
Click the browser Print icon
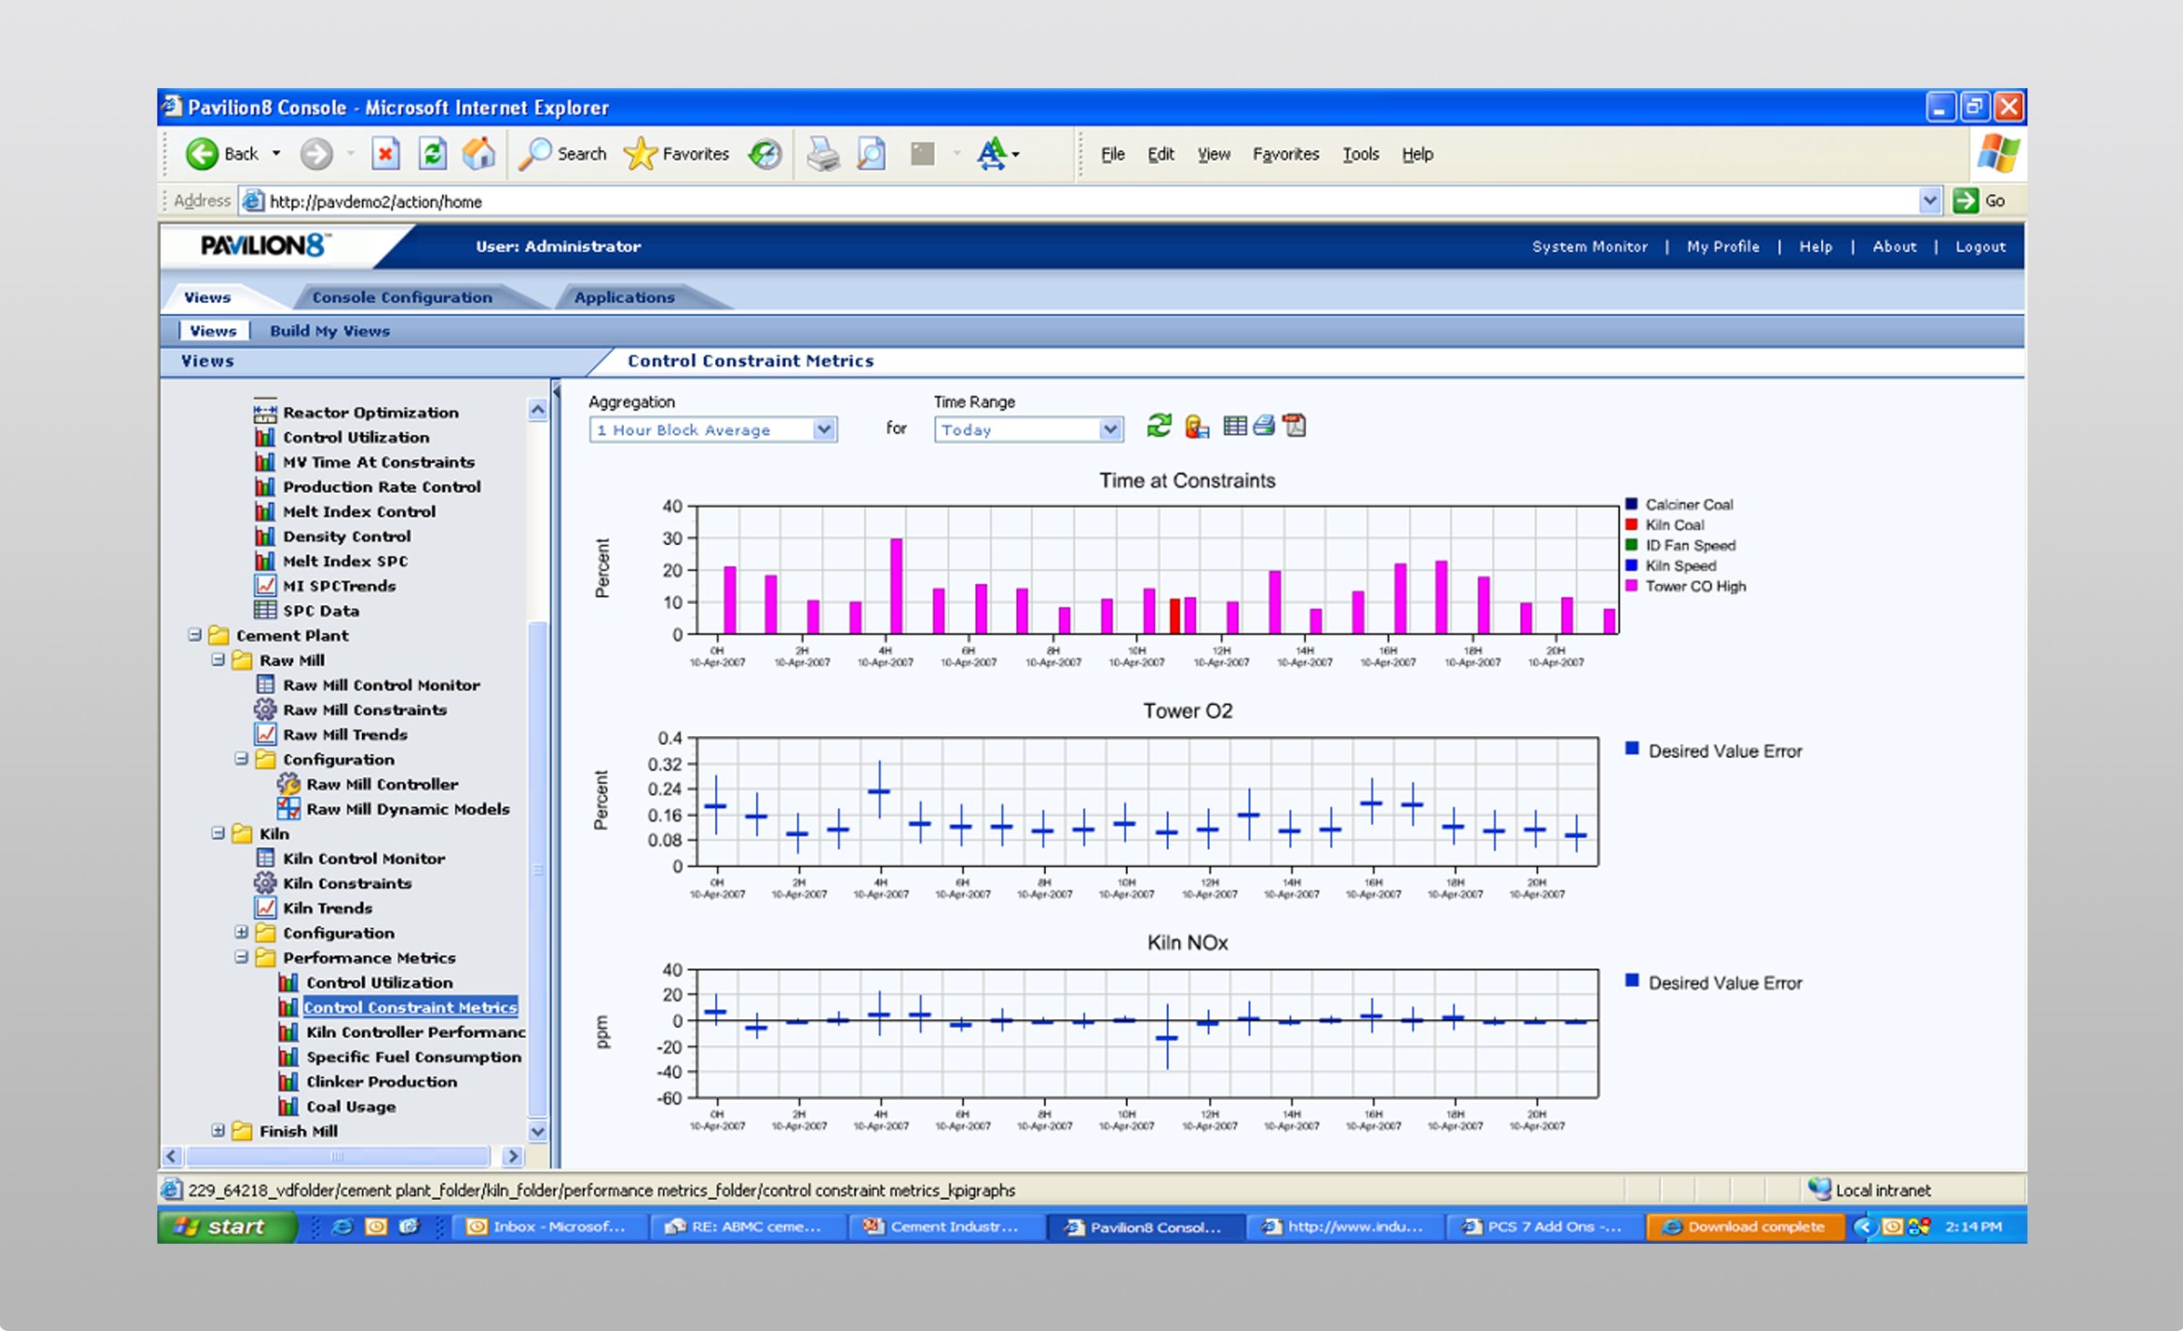(x=823, y=154)
